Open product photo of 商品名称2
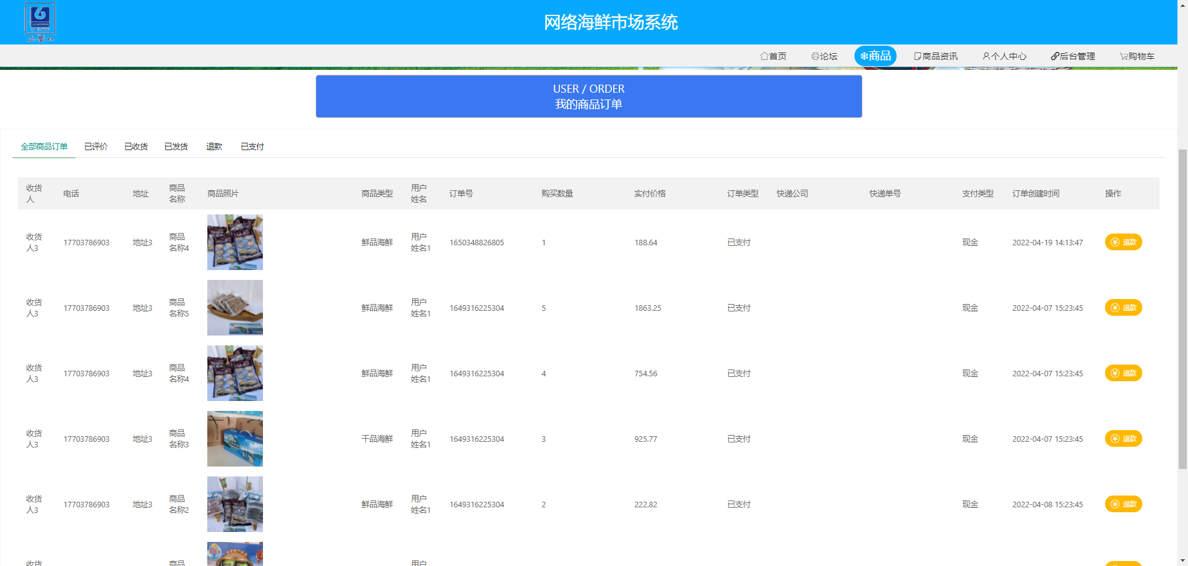This screenshot has height=566, width=1188. [235, 504]
